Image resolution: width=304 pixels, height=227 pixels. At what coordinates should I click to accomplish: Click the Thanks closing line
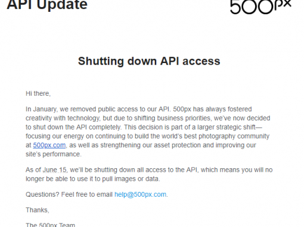coord(38,210)
